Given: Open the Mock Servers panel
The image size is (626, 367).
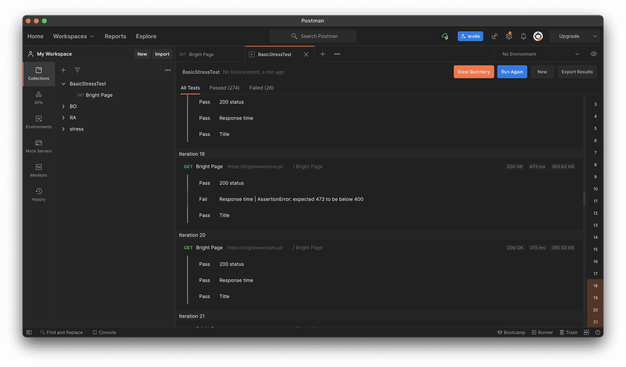Looking at the screenshot, I should [38, 147].
